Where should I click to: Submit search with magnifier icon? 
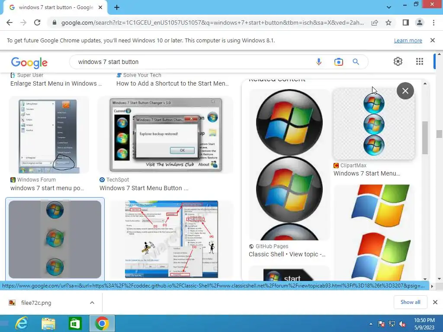tap(356, 62)
